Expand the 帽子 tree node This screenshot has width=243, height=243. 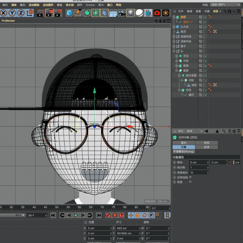(174, 46)
